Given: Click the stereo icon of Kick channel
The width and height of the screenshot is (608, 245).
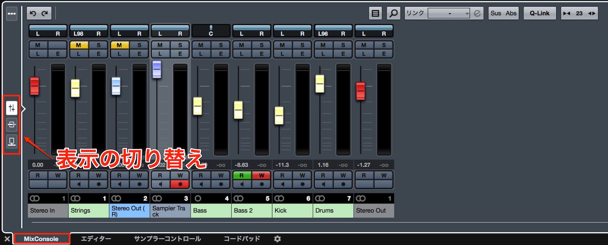Looking at the screenshot, I should [x=279, y=198].
